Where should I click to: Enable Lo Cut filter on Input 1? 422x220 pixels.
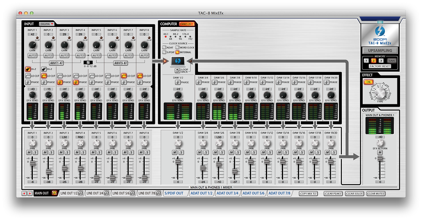point(27,76)
